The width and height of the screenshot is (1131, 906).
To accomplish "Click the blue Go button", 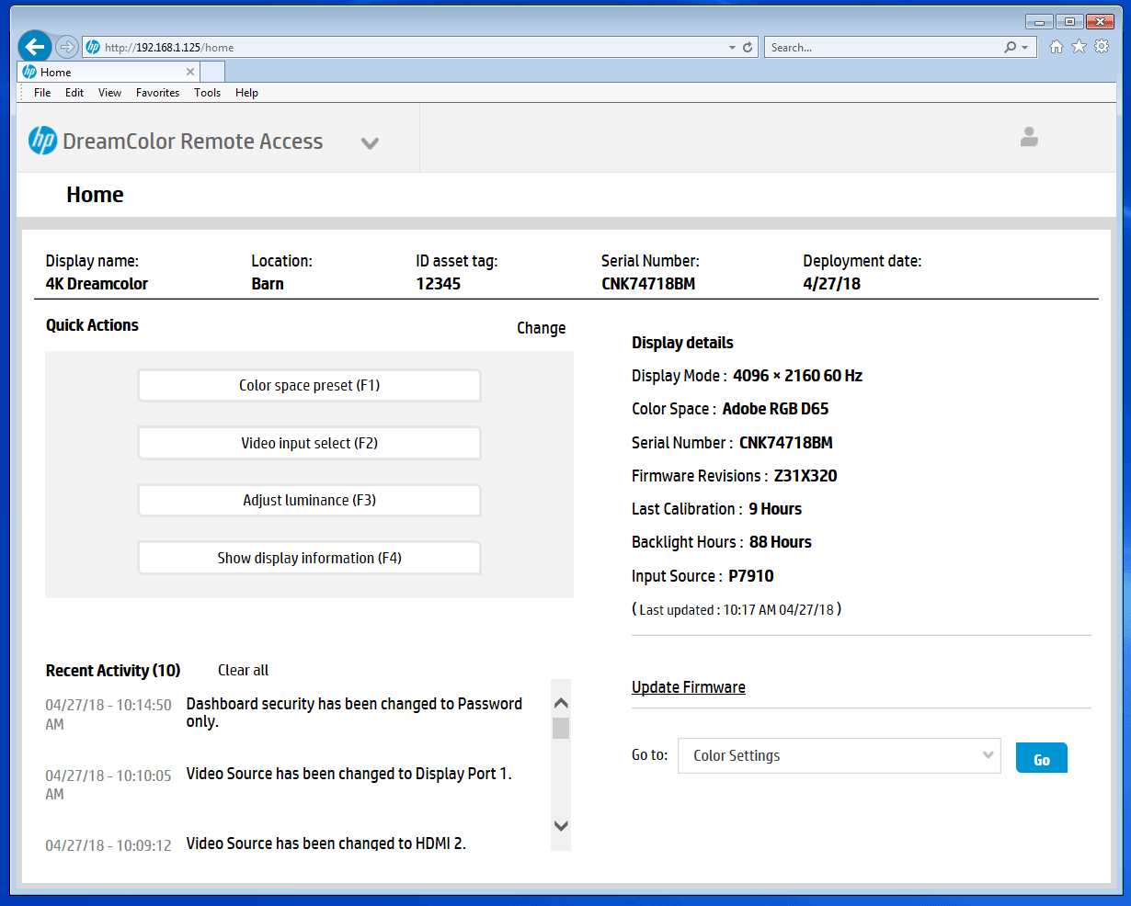I will point(1042,758).
